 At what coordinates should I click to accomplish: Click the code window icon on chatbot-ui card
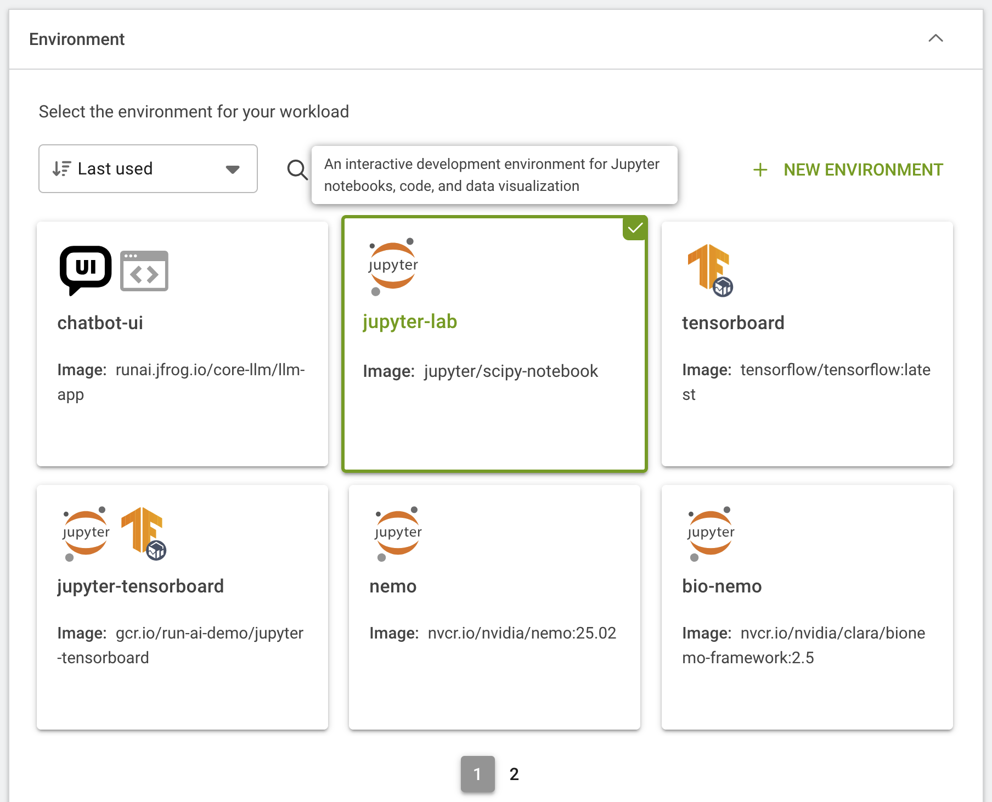coord(144,271)
